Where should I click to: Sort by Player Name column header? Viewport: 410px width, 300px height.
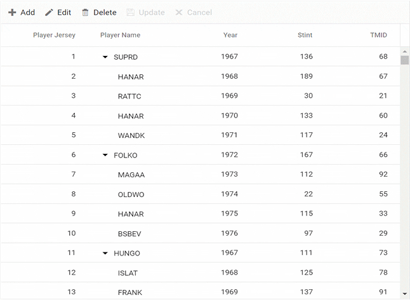[x=120, y=35]
